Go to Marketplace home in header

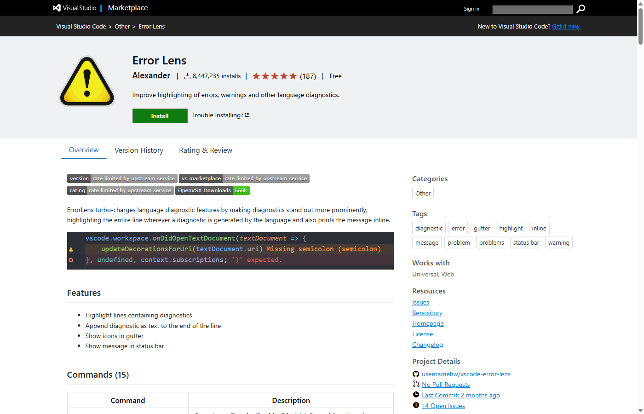[x=128, y=8]
